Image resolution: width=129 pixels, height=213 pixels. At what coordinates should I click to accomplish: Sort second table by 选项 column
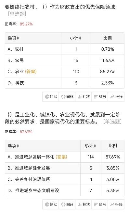pos(13,146)
